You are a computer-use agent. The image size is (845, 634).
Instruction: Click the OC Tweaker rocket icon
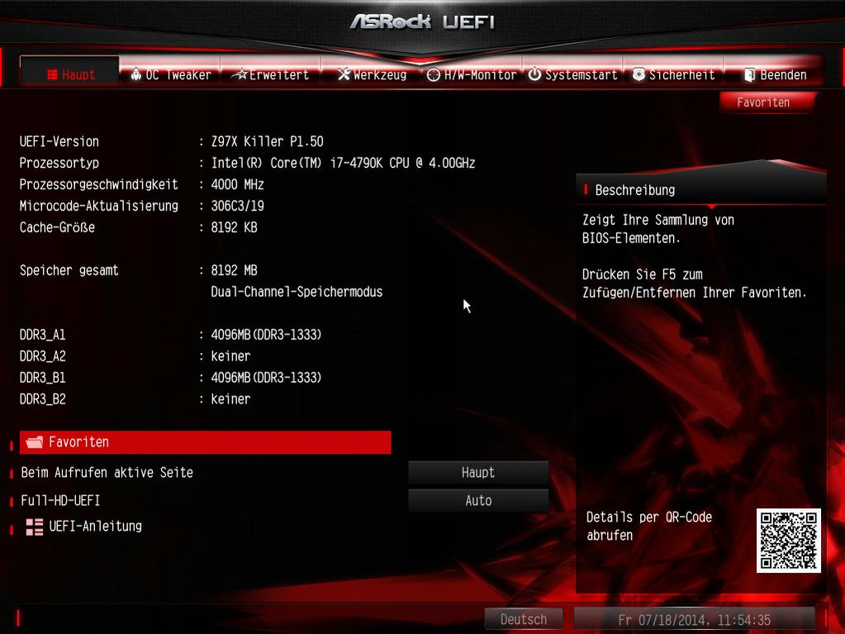pos(136,74)
